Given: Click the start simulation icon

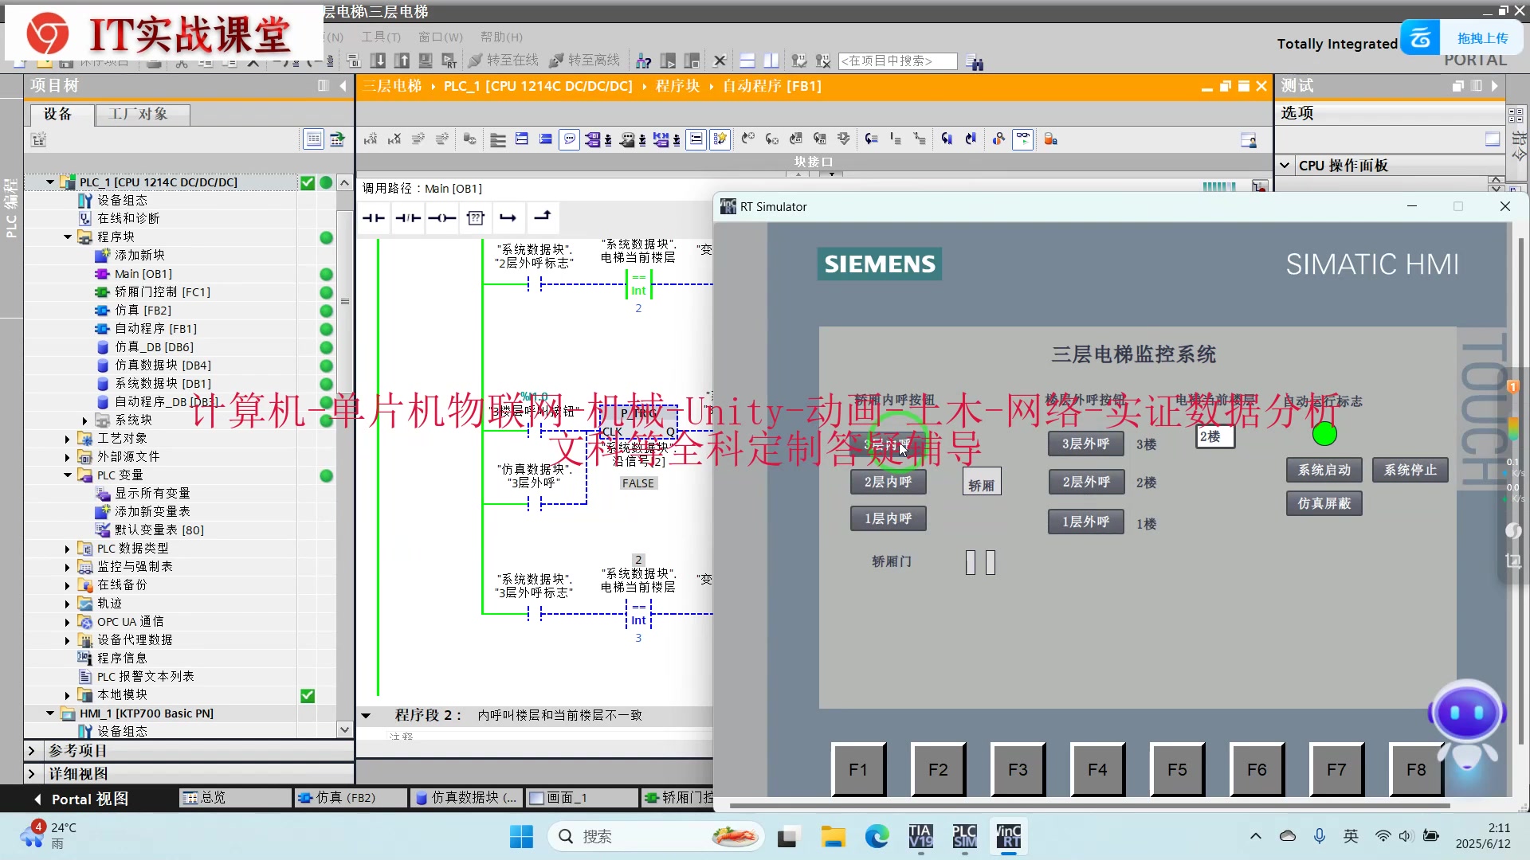Looking at the screenshot, I should [426, 61].
